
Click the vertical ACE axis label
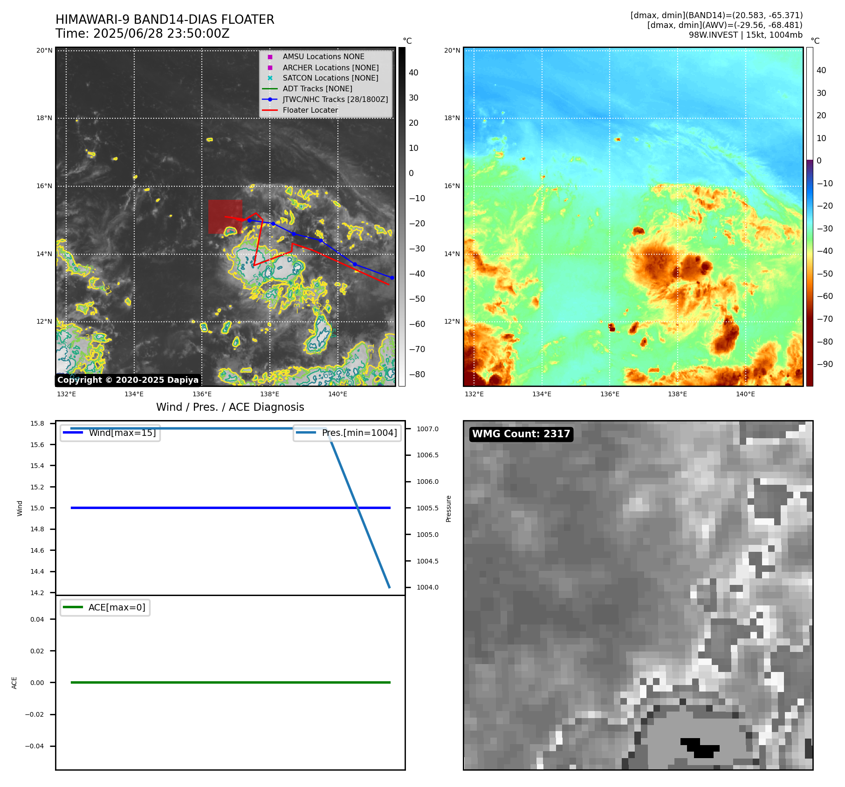click(14, 683)
